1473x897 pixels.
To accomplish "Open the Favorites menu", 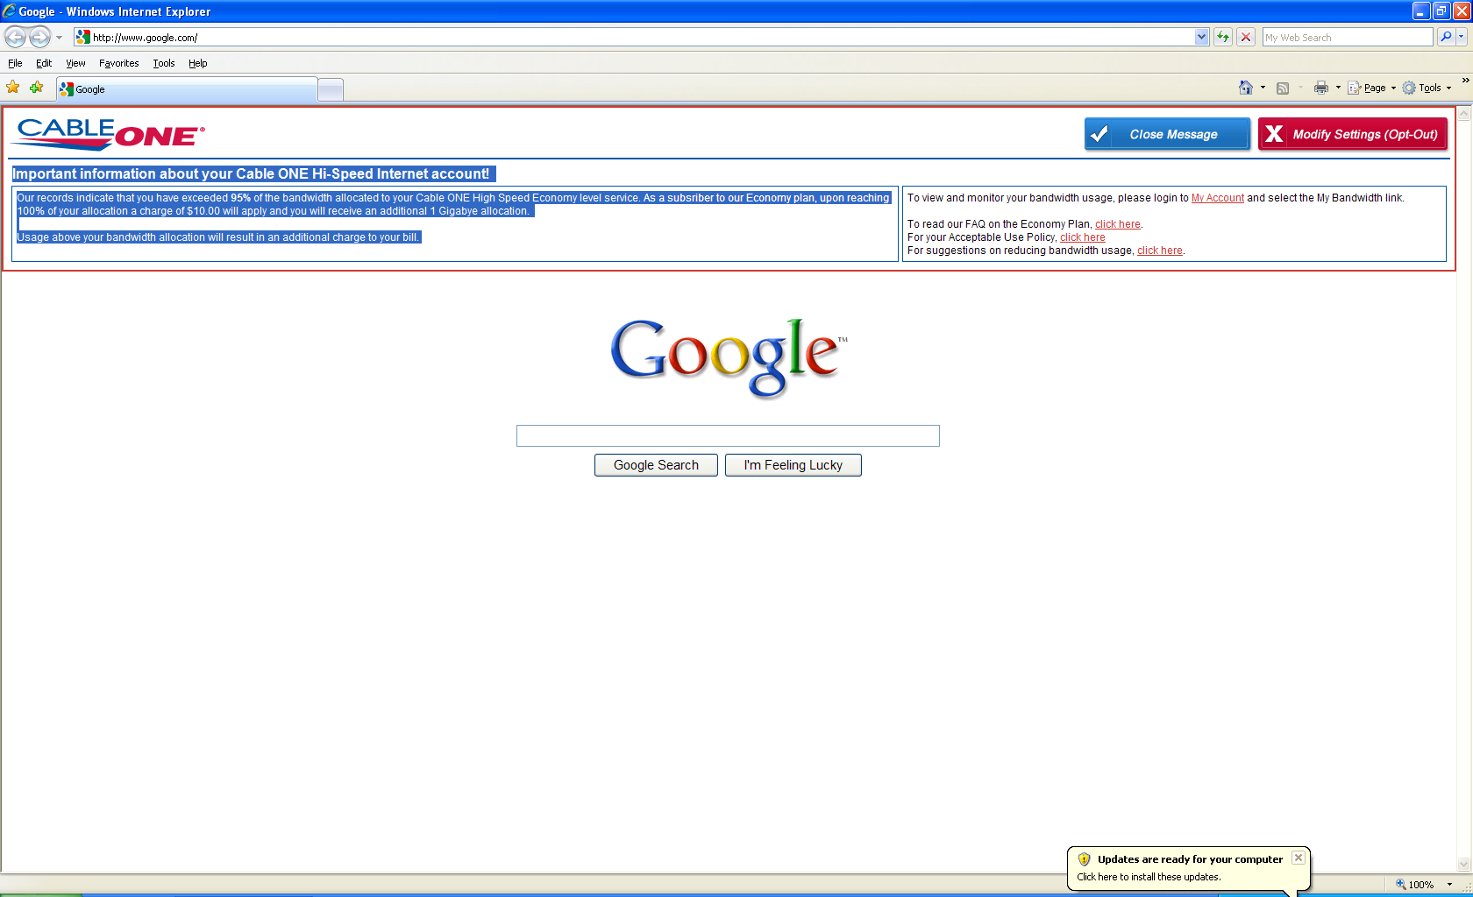I will pyautogui.click(x=119, y=63).
